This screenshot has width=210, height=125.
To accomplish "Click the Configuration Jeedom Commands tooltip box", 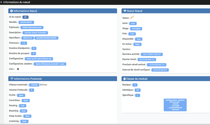I will tap(175, 105).
